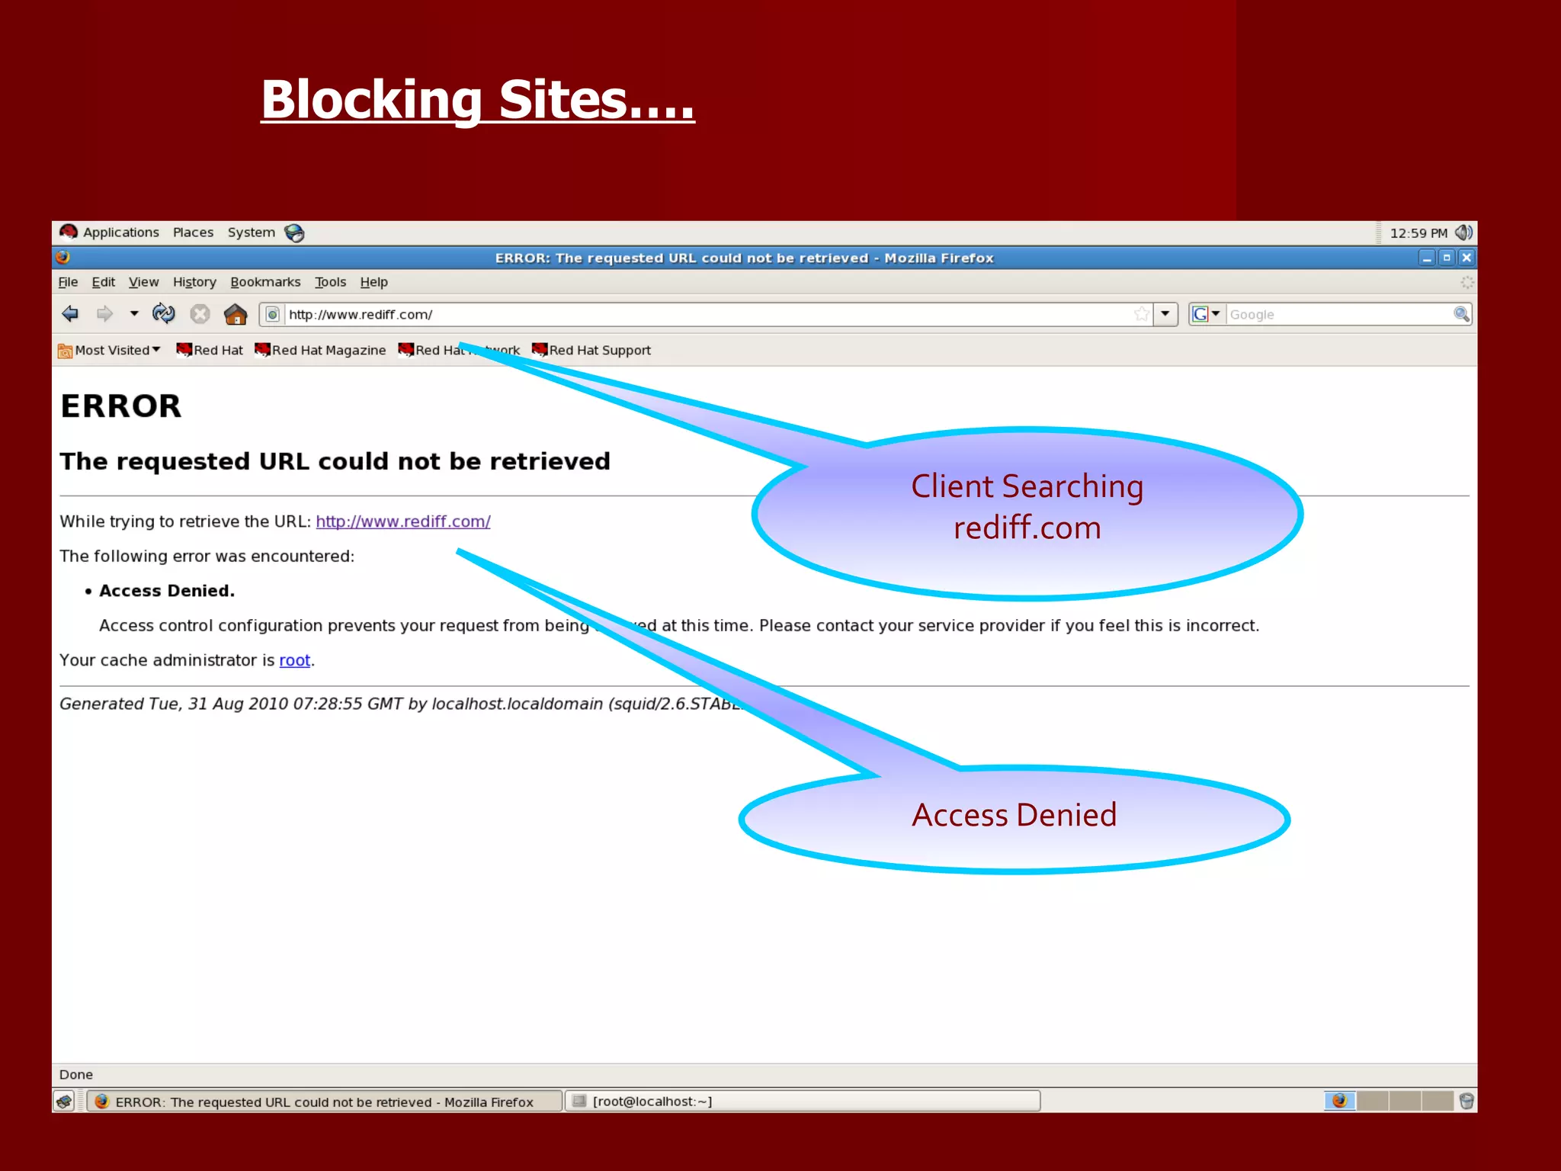Open the History menu
The height and width of the screenshot is (1171, 1561).
194,282
